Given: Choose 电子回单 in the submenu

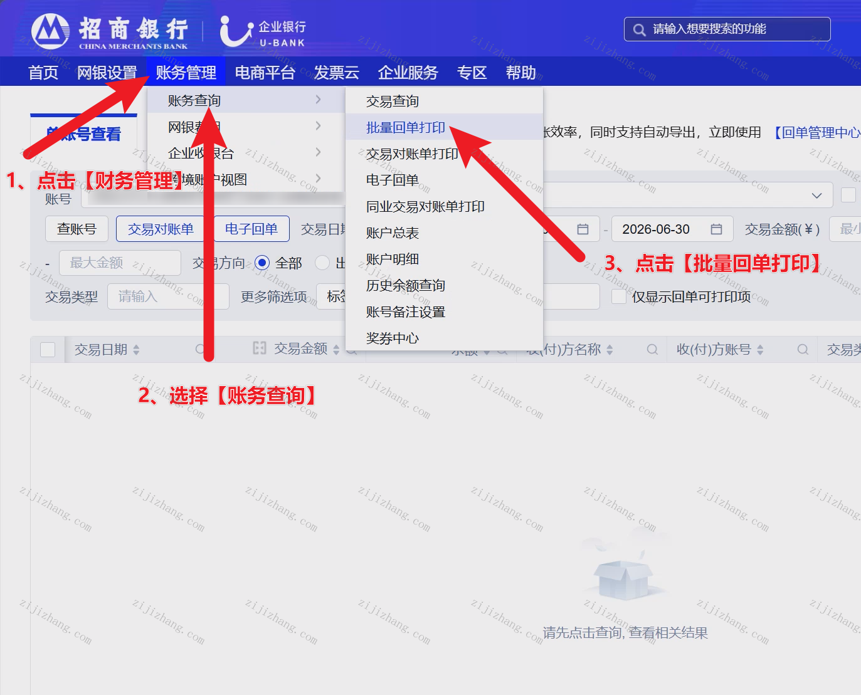Looking at the screenshot, I should (x=444, y=180).
